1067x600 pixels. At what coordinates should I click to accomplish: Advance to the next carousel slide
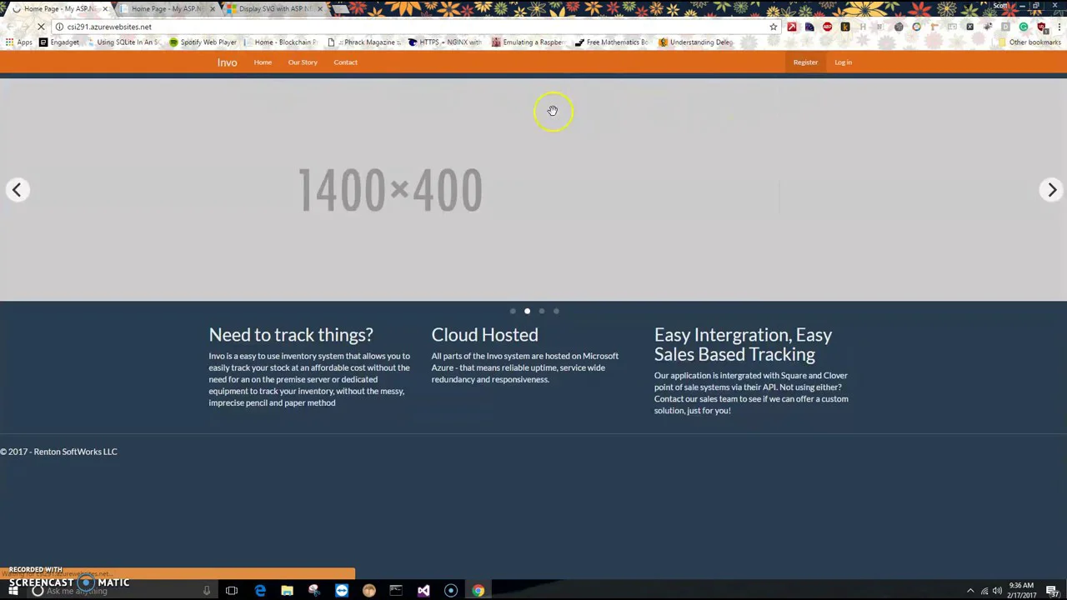point(1052,190)
